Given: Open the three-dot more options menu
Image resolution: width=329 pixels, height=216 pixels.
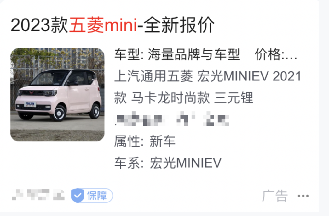Looking at the screenshot, I should 303,196.
